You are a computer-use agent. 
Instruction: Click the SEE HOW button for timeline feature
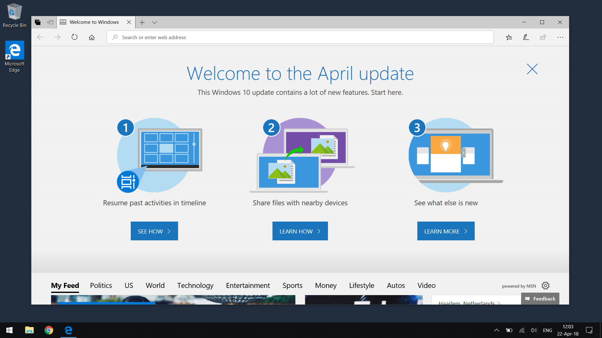click(x=154, y=231)
